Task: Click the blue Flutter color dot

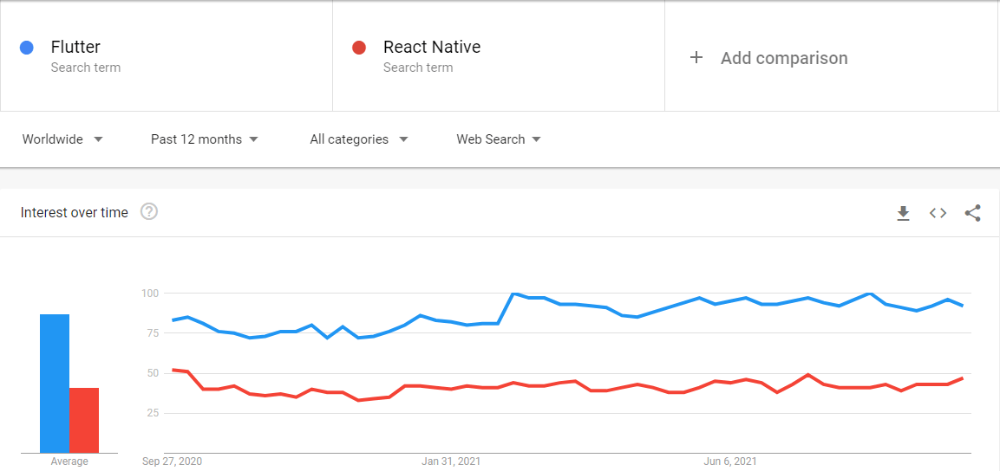Action: (x=27, y=48)
